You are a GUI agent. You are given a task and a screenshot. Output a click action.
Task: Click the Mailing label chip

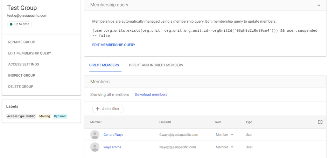coord(45,116)
